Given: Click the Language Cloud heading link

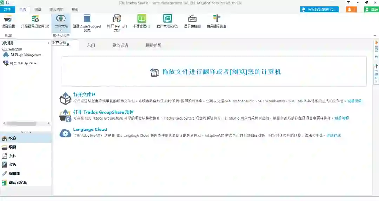Looking at the screenshot, I should pos(90,129).
